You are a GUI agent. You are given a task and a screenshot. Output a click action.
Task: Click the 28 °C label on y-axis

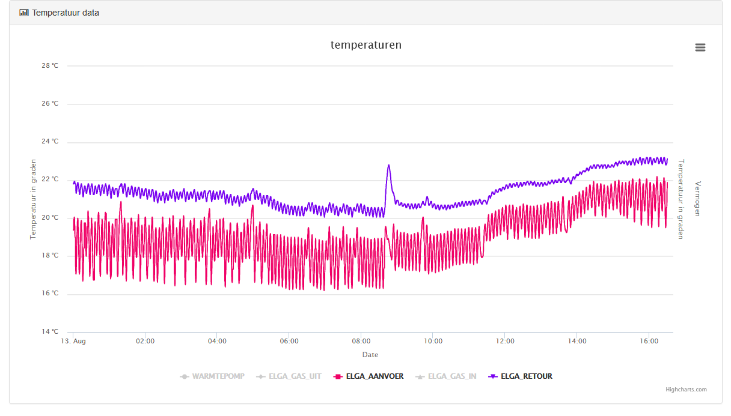coord(50,65)
